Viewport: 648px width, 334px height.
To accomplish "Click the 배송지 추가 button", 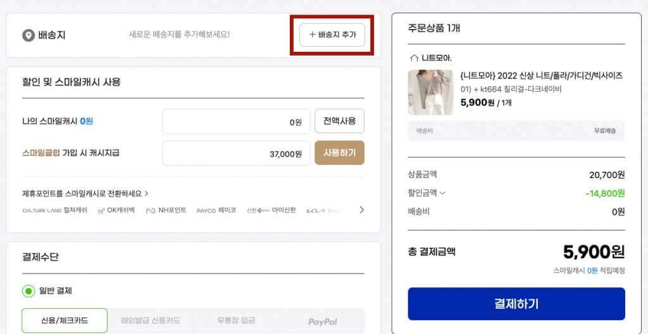I will point(332,35).
